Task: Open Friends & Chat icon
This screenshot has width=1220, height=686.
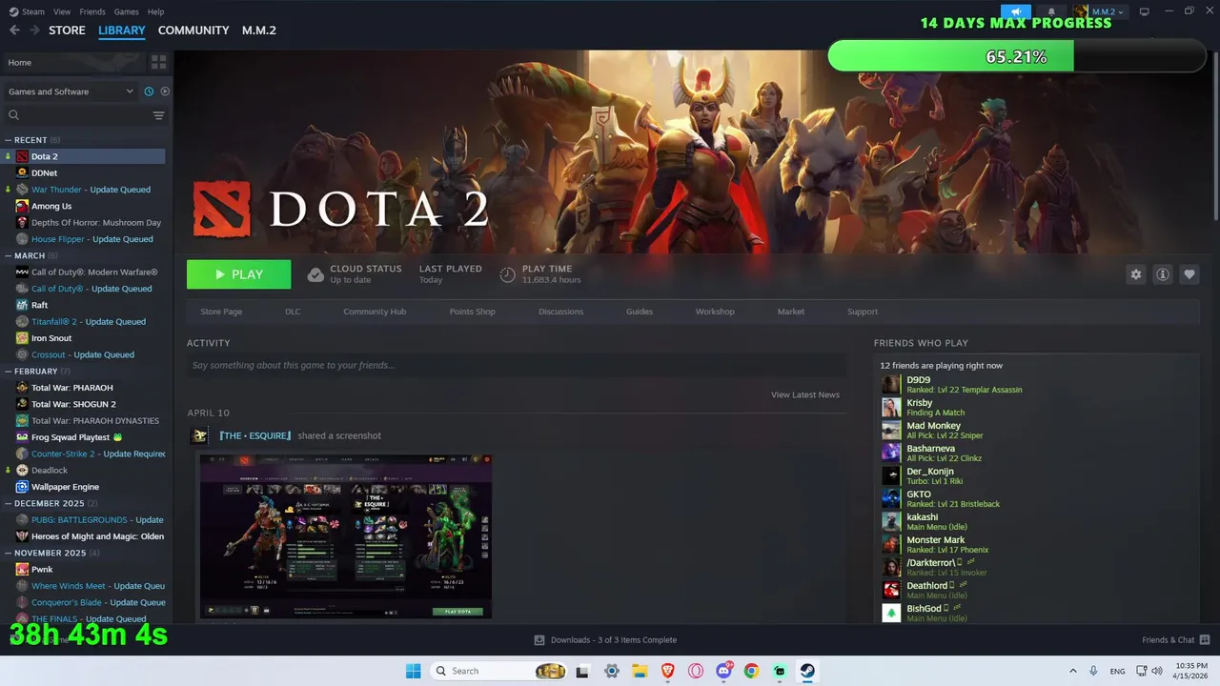Action: click(1205, 639)
